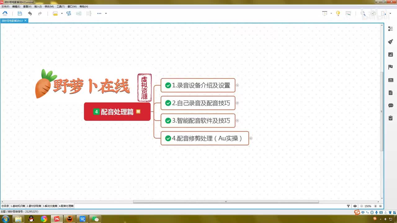Select topic 1.录音设备介绍及设置
The image size is (397, 223).
[x=198, y=85]
